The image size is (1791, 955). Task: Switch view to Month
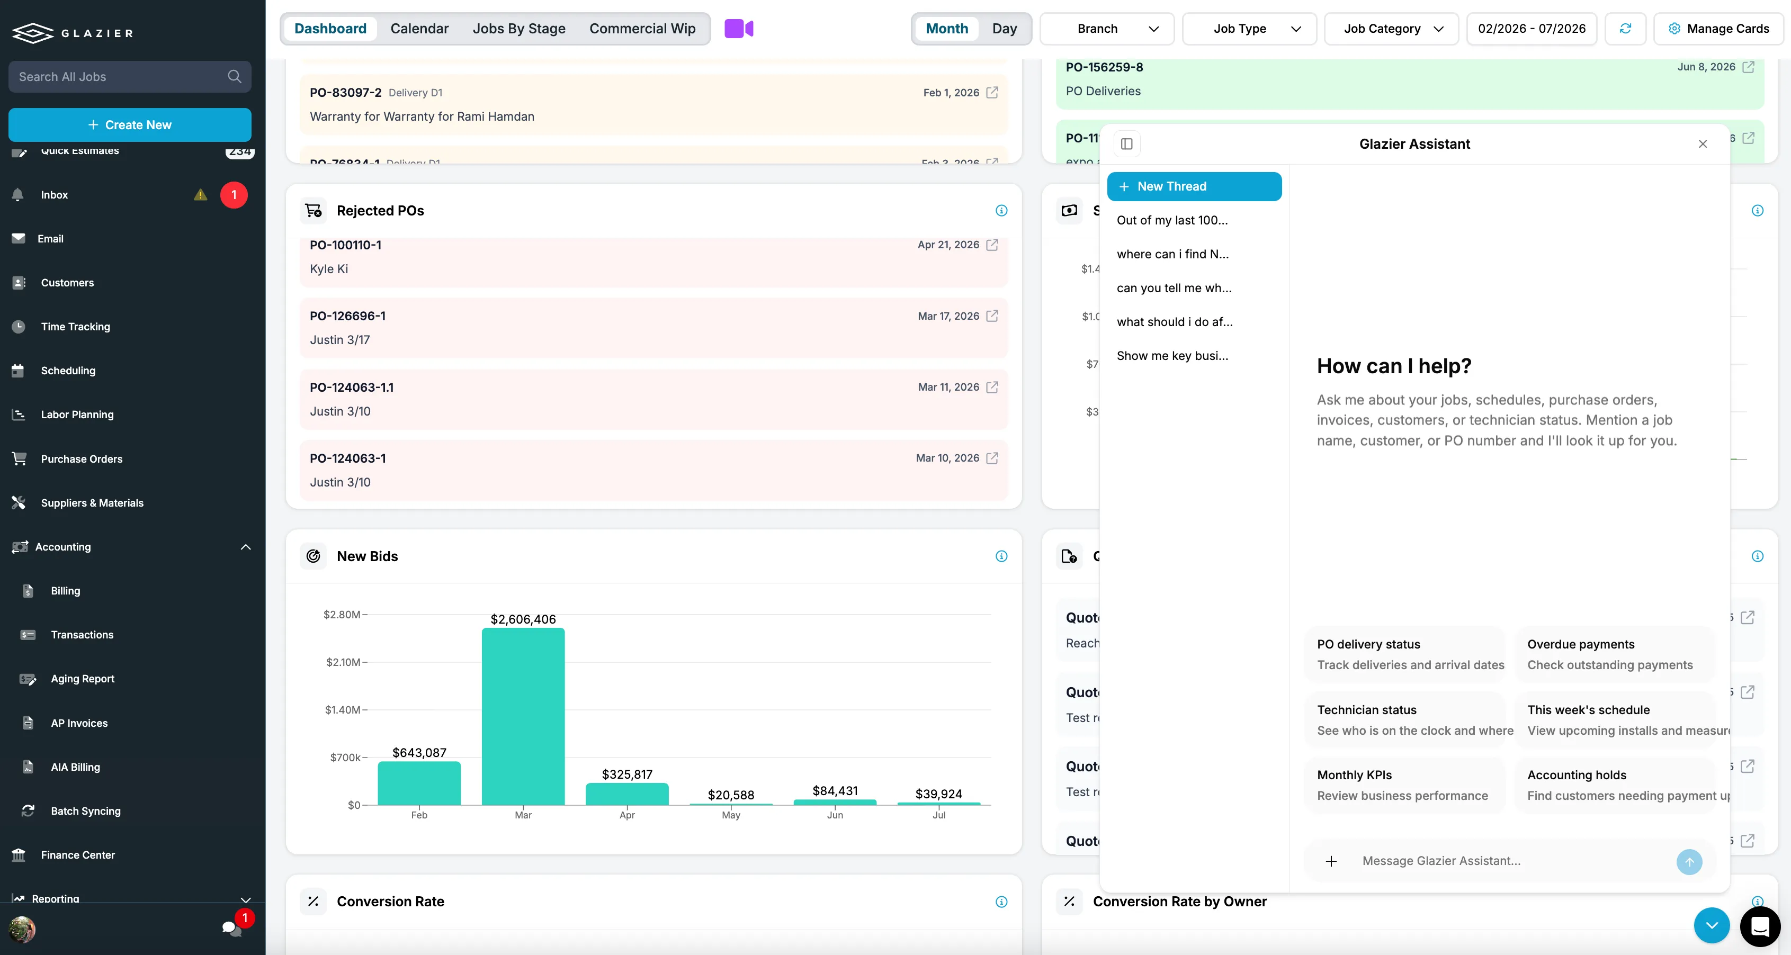[946, 29]
